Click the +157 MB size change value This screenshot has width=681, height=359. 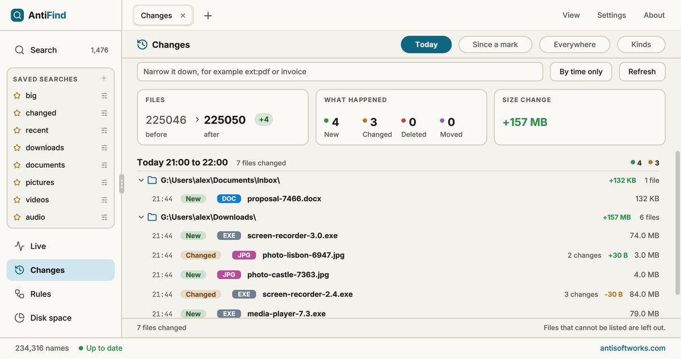tap(525, 122)
